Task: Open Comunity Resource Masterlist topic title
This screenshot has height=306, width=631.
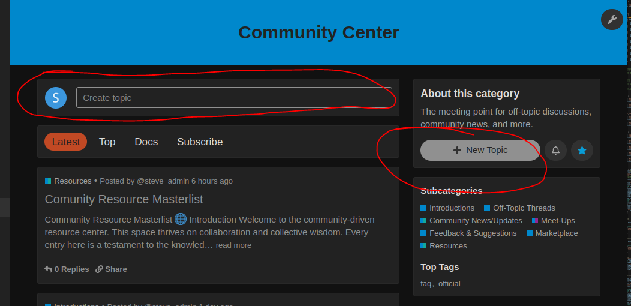Action: point(124,199)
